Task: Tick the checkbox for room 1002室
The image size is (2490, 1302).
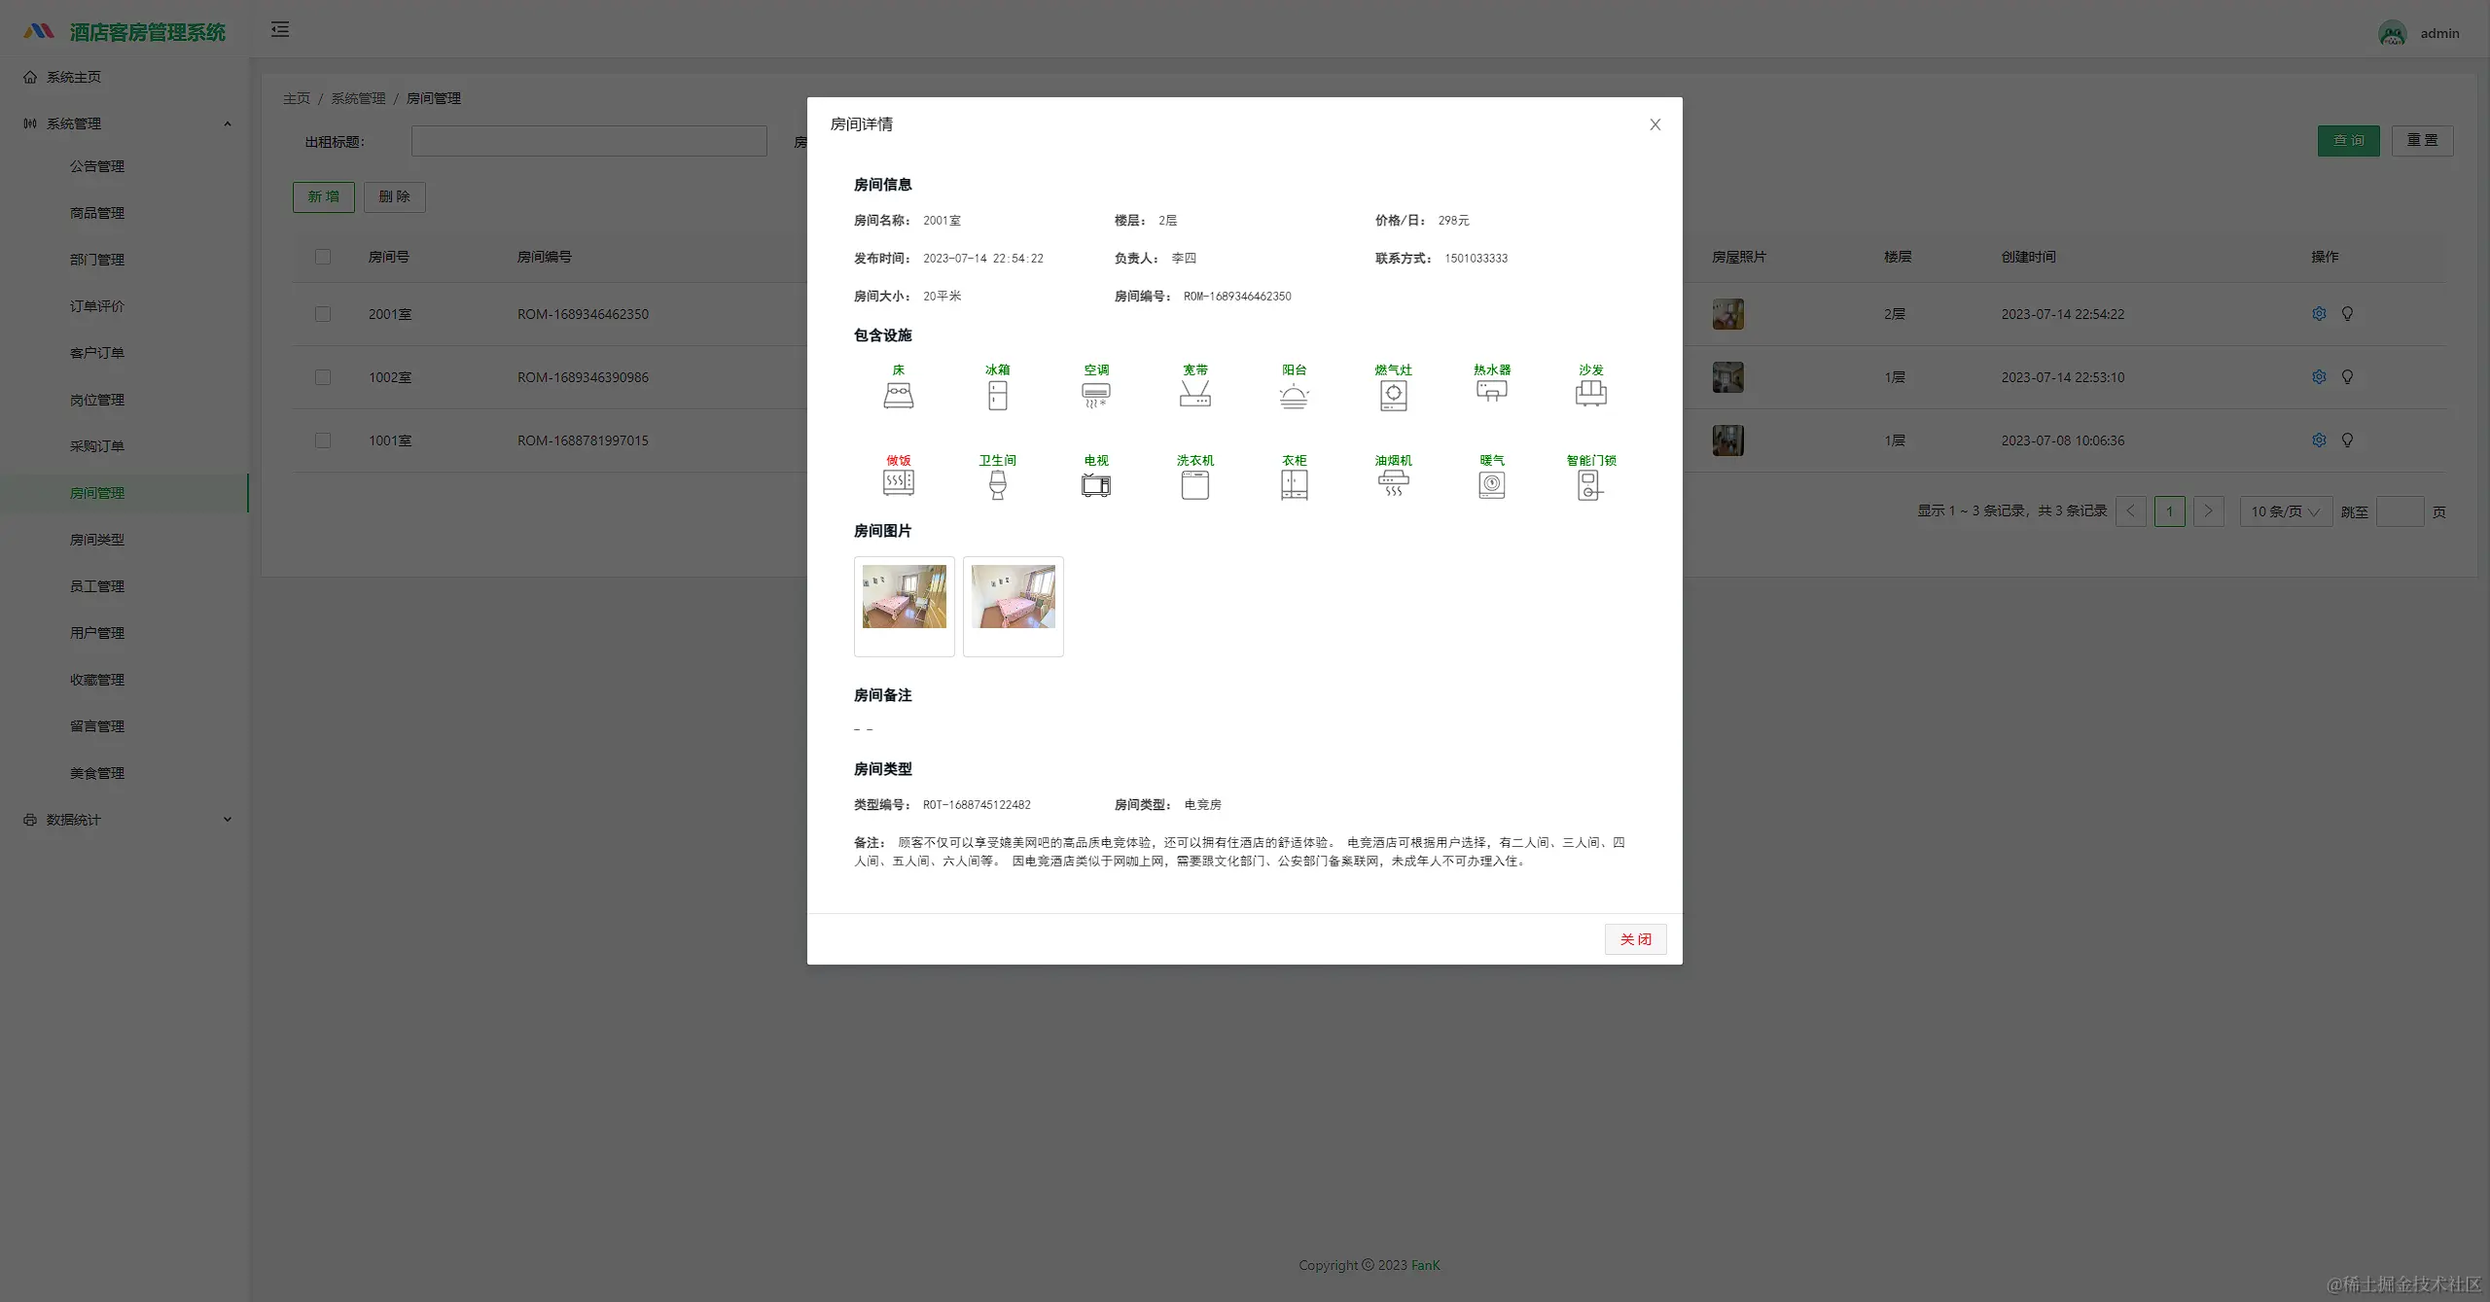Action: (x=323, y=377)
